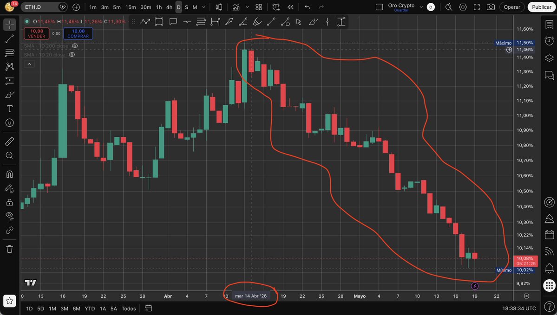Set date range to Todos

(x=129, y=309)
